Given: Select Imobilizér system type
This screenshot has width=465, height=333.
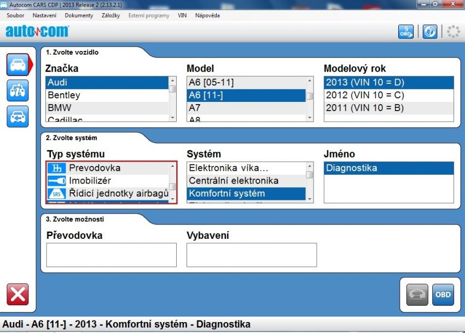Looking at the screenshot, I should pyautogui.click(x=108, y=180).
